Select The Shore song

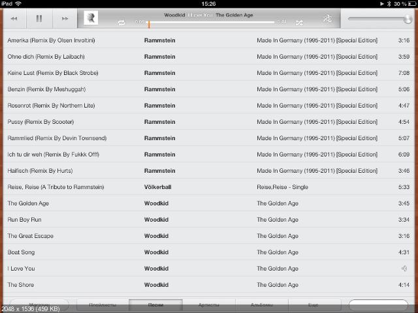pos(21,285)
